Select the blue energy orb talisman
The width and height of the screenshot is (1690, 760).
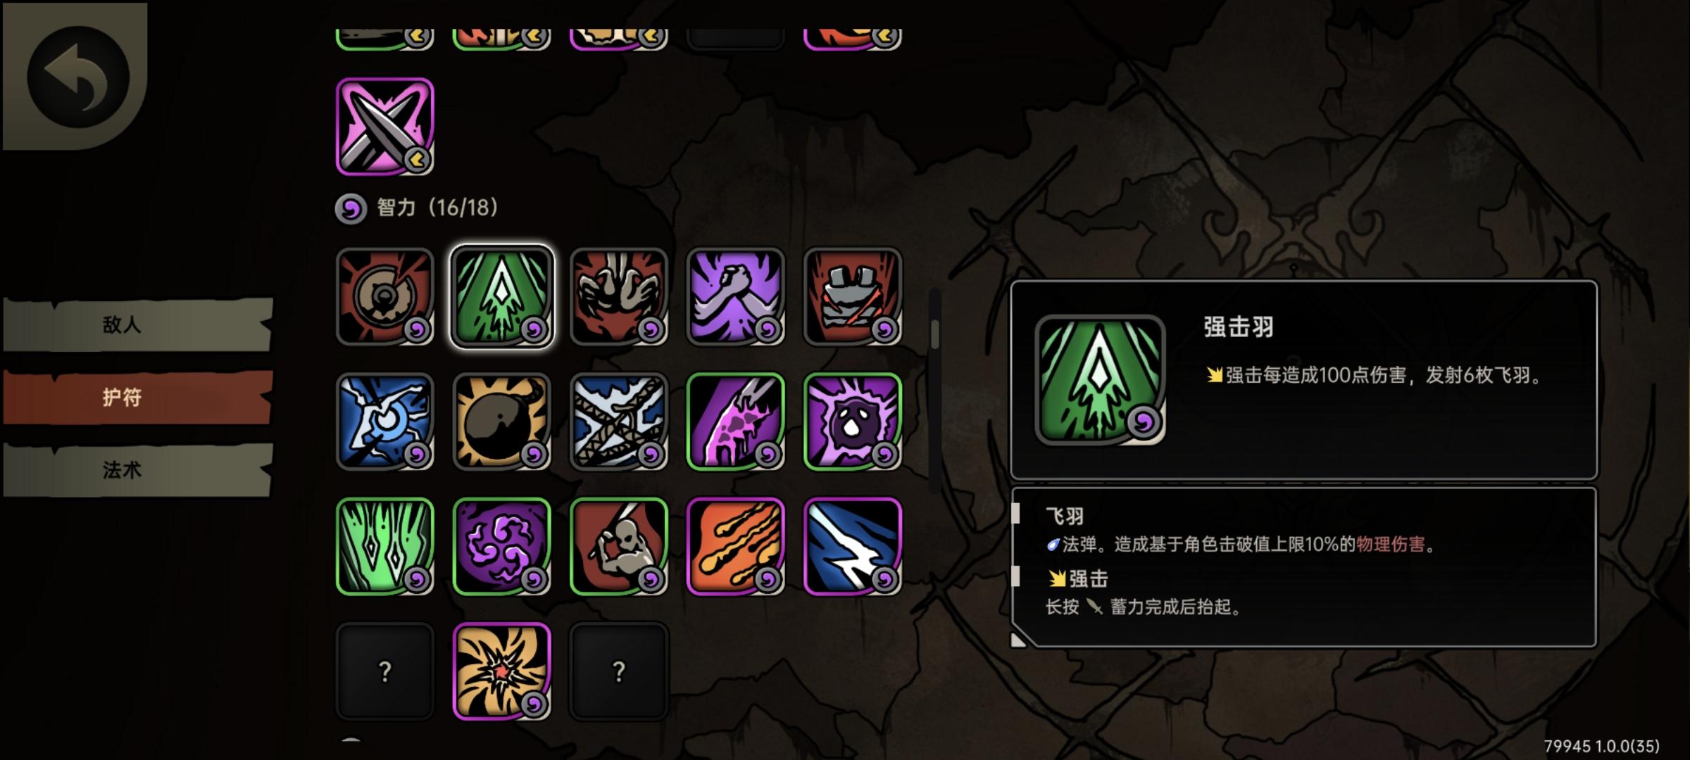pos(384,422)
